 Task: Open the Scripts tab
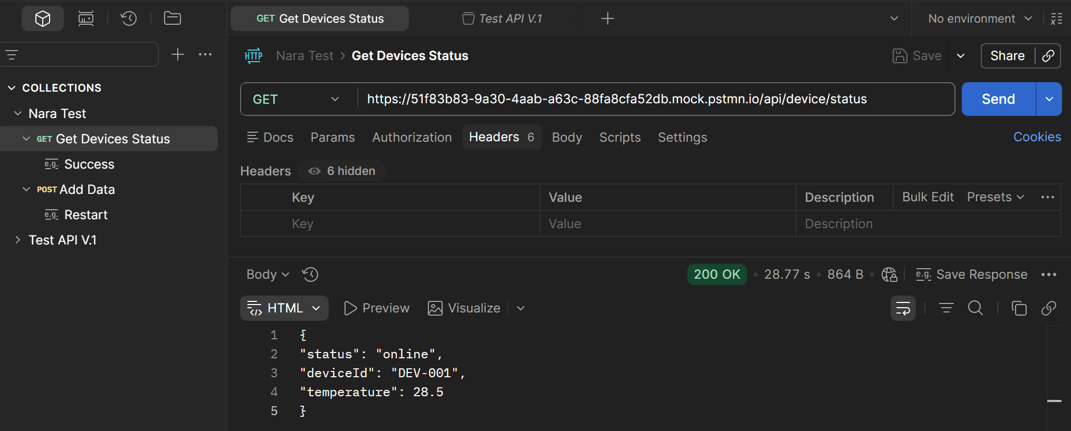click(620, 138)
